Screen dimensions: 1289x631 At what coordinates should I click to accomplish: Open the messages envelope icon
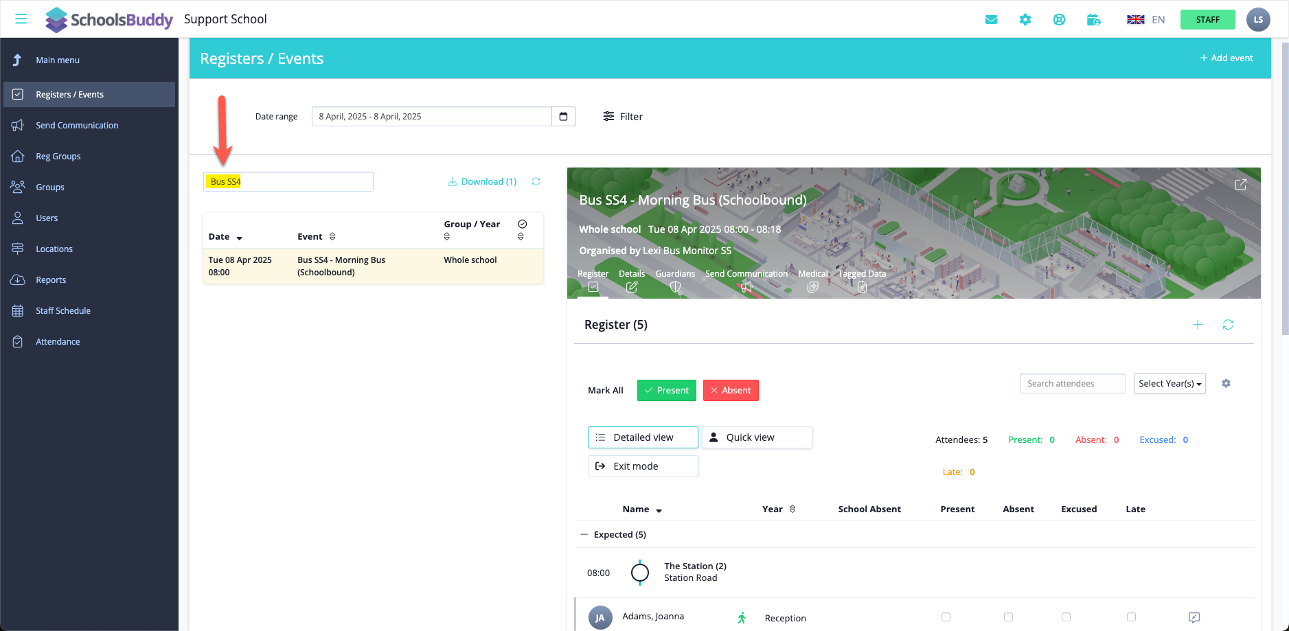click(x=991, y=19)
